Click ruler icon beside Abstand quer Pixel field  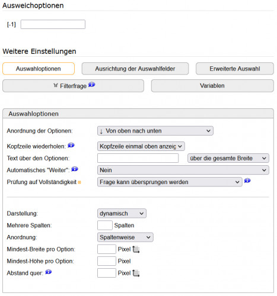(136, 273)
